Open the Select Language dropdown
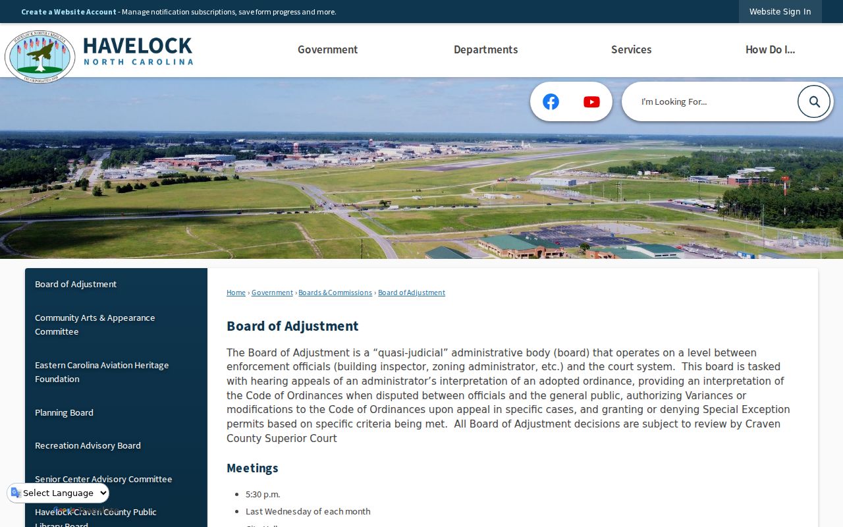 pyautogui.click(x=59, y=493)
